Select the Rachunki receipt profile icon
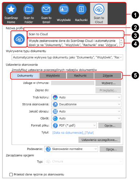The image size is (140, 179). (x=81, y=9)
